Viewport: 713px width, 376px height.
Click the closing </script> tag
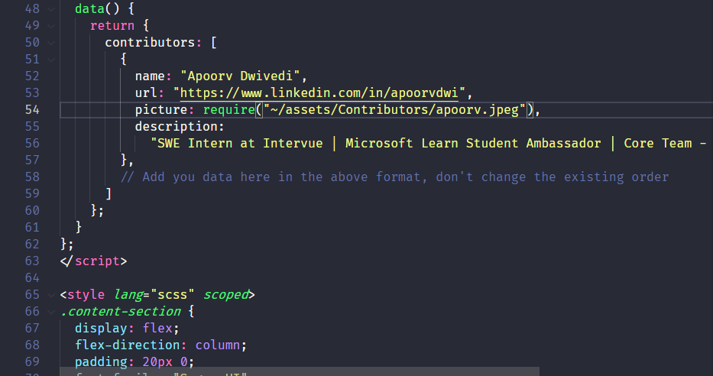pos(94,261)
